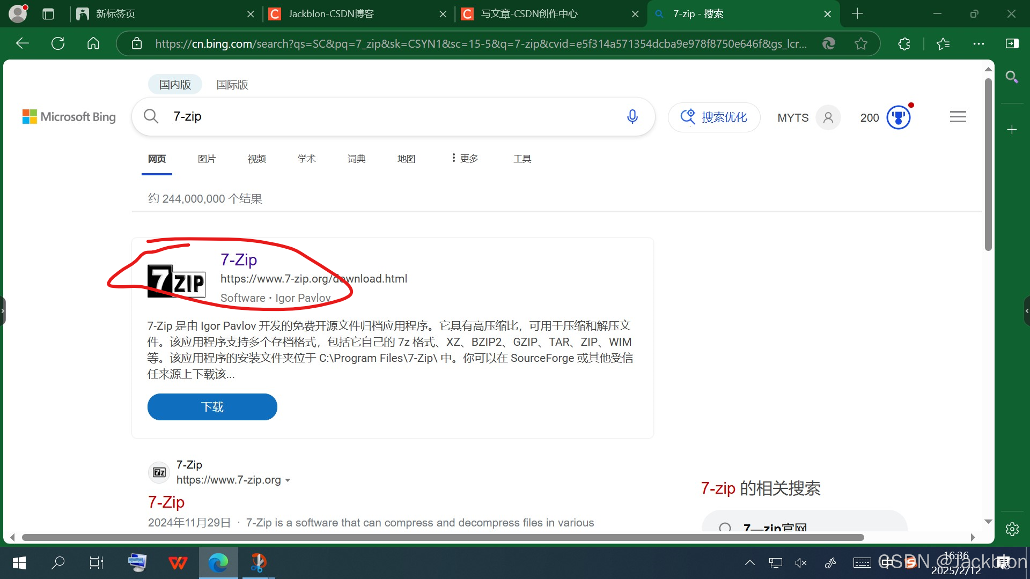Open sidebar settings gear icon
The height and width of the screenshot is (579, 1030).
pos(1012,529)
